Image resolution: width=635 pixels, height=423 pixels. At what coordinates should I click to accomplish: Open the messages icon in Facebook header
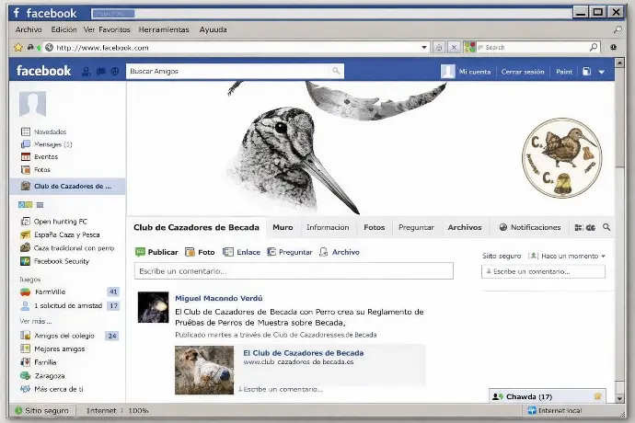pyautogui.click(x=101, y=72)
